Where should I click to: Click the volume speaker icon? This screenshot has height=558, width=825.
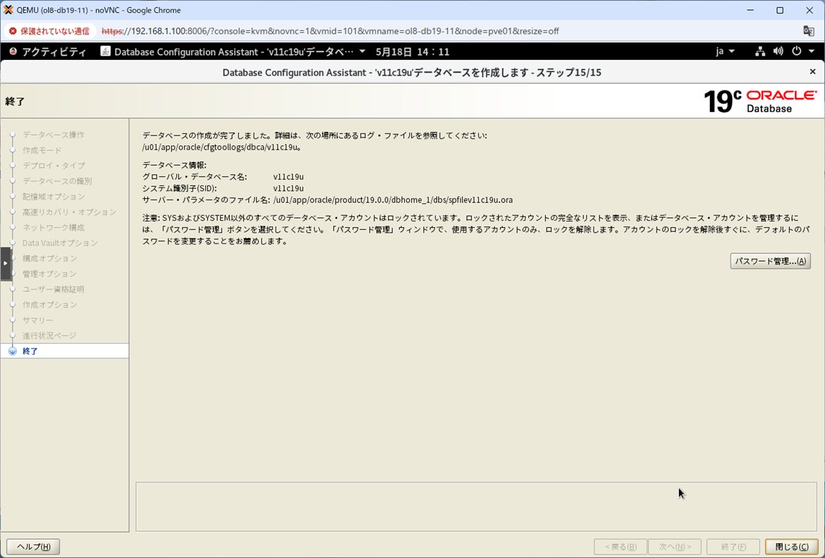tap(778, 51)
